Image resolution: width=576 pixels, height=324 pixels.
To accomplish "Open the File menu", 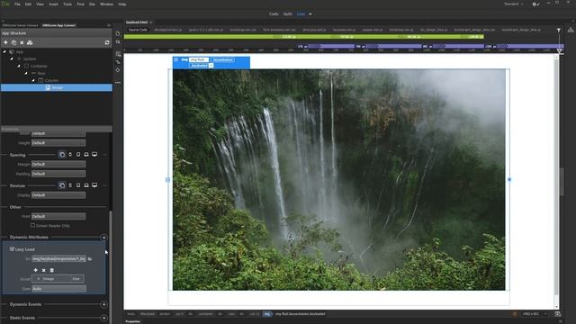I will pos(17,4).
